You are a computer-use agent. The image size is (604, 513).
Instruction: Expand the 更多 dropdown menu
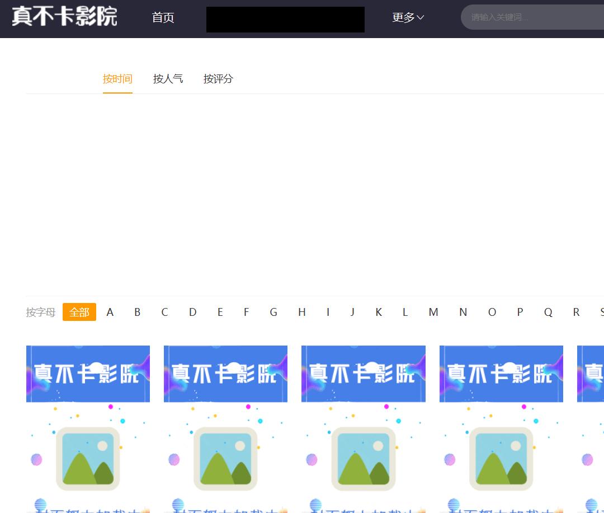(x=408, y=17)
